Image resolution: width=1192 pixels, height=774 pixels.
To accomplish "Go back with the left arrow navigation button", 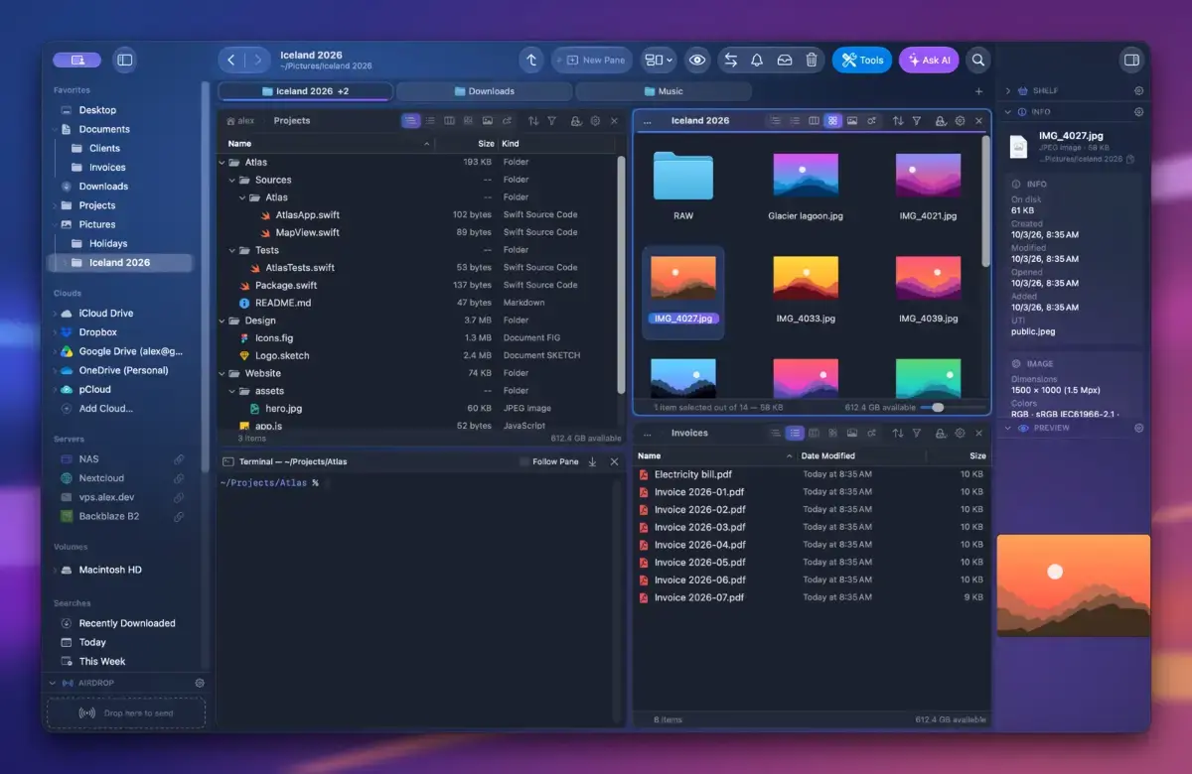I will pyautogui.click(x=231, y=60).
